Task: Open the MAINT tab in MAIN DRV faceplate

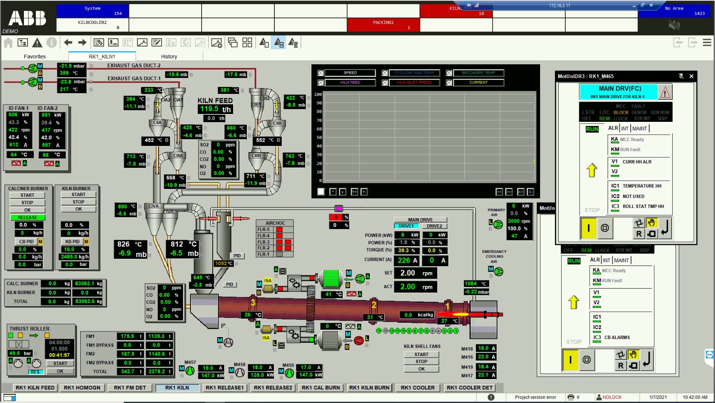Action: pyautogui.click(x=639, y=128)
